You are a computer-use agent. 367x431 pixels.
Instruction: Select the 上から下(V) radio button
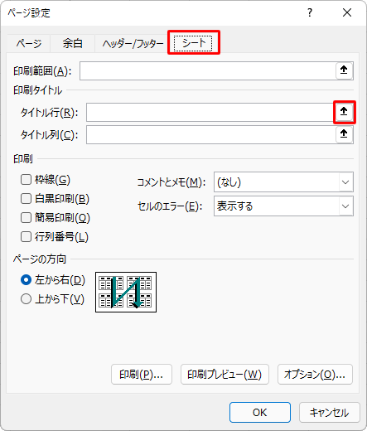pos(26,299)
